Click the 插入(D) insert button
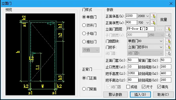Screen dimensions: 176x100 (140, 95)
